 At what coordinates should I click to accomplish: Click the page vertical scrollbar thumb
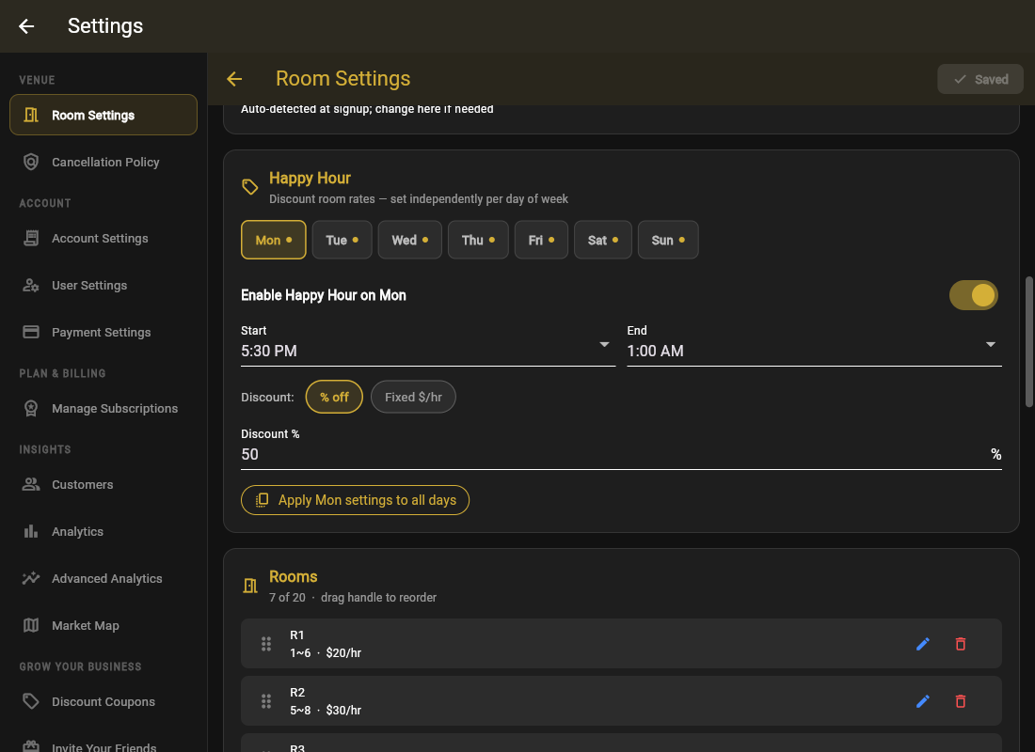tap(1029, 342)
